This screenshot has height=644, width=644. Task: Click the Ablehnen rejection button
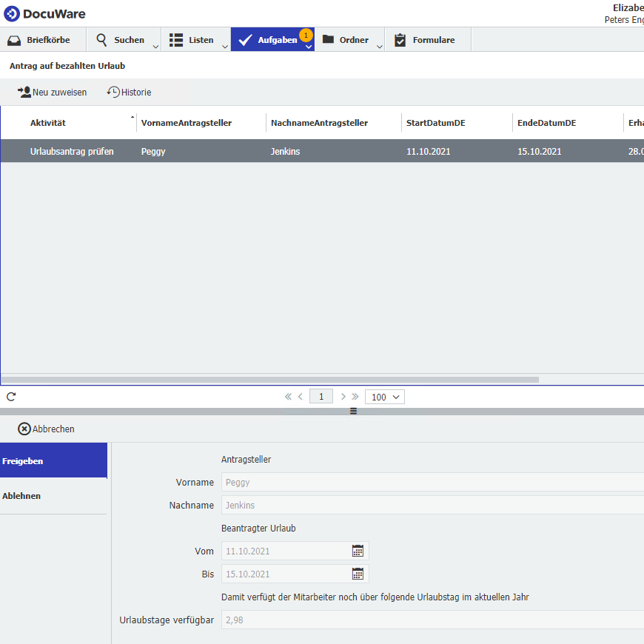21,495
